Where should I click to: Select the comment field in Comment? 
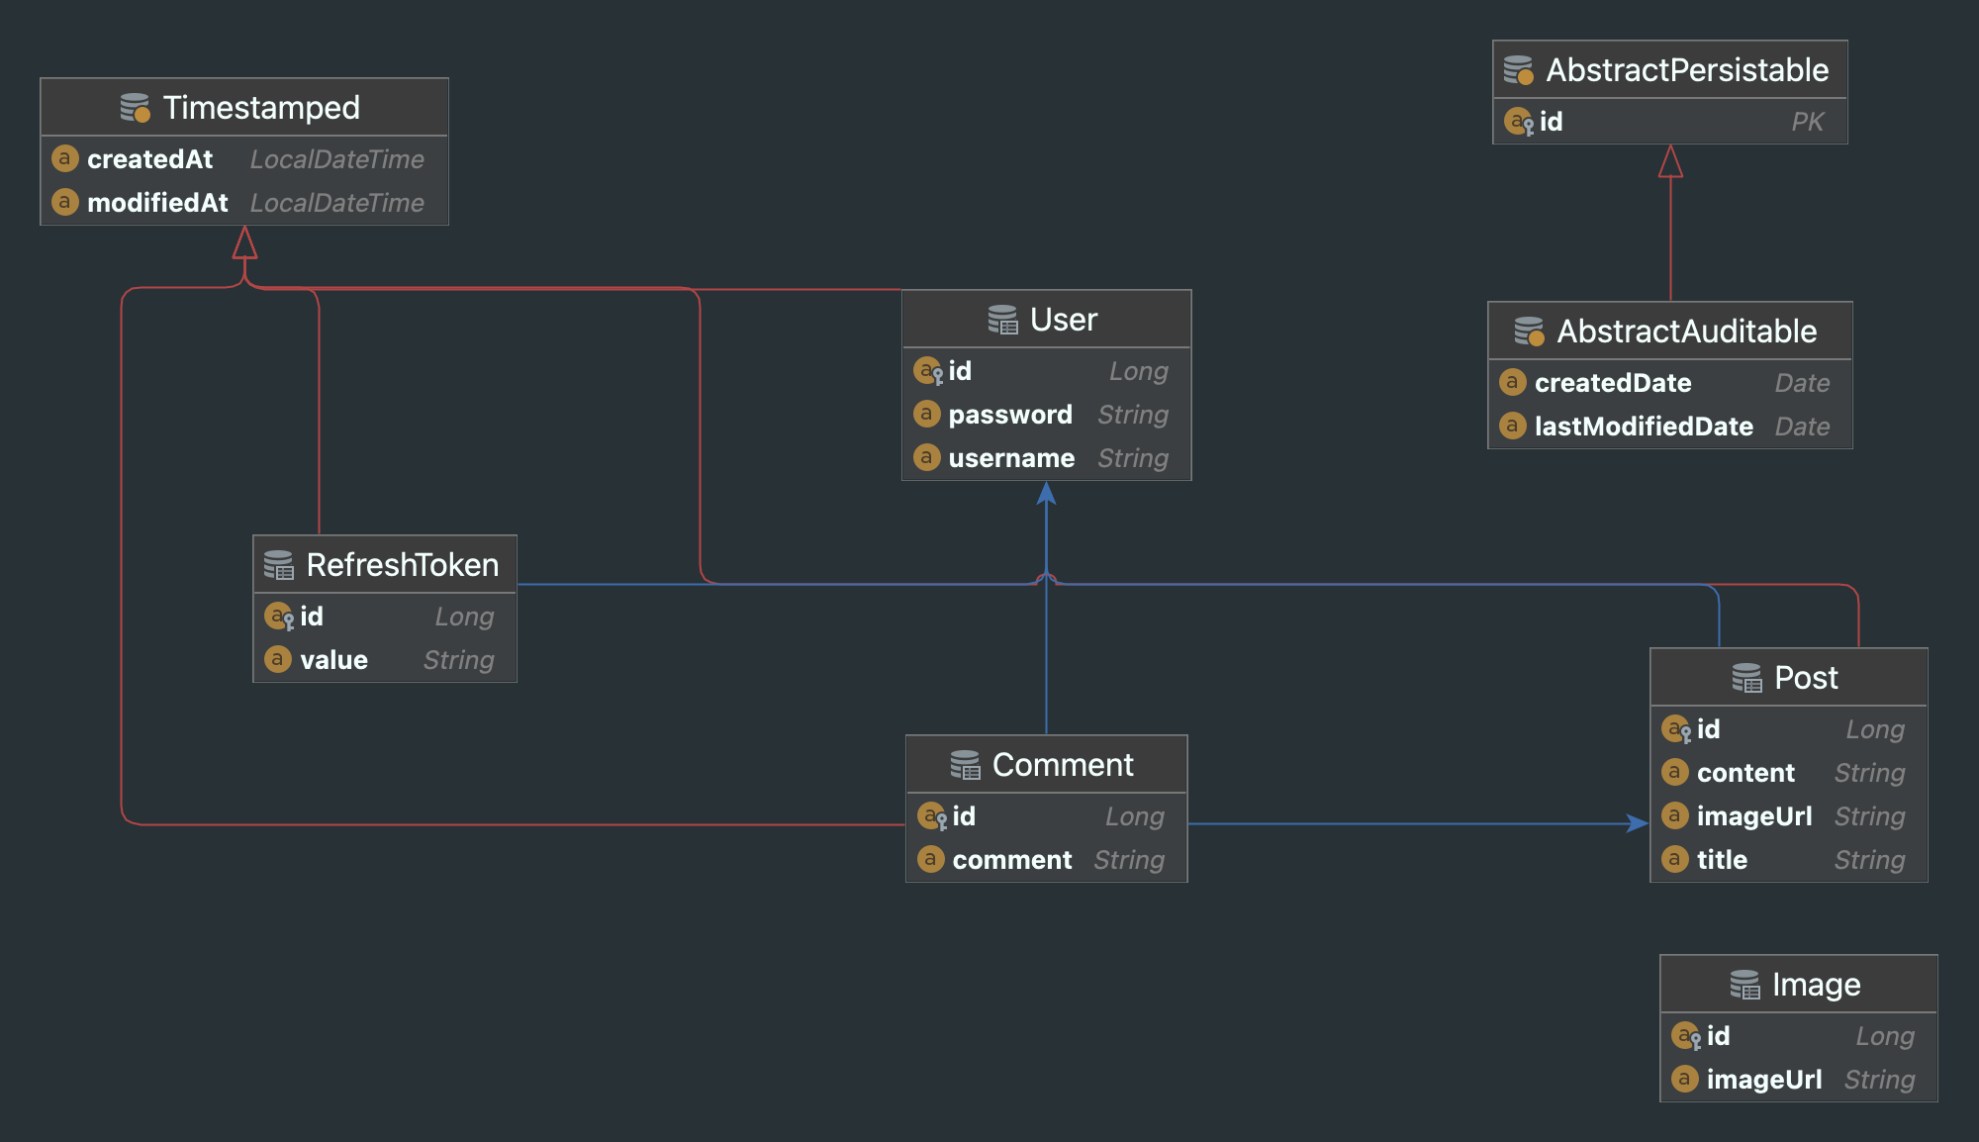tap(1011, 860)
